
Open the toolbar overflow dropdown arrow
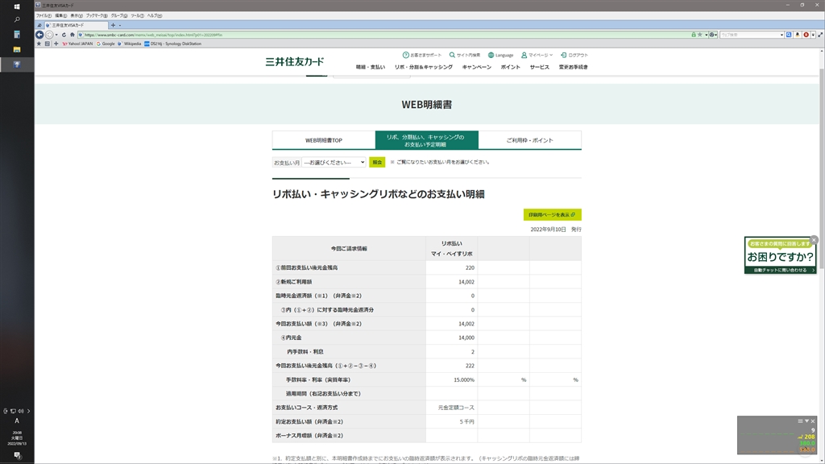click(x=813, y=35)
